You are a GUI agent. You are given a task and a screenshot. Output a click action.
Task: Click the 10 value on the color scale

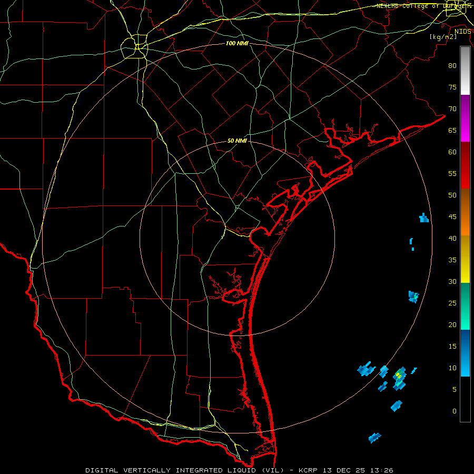[x=452, y=368]
